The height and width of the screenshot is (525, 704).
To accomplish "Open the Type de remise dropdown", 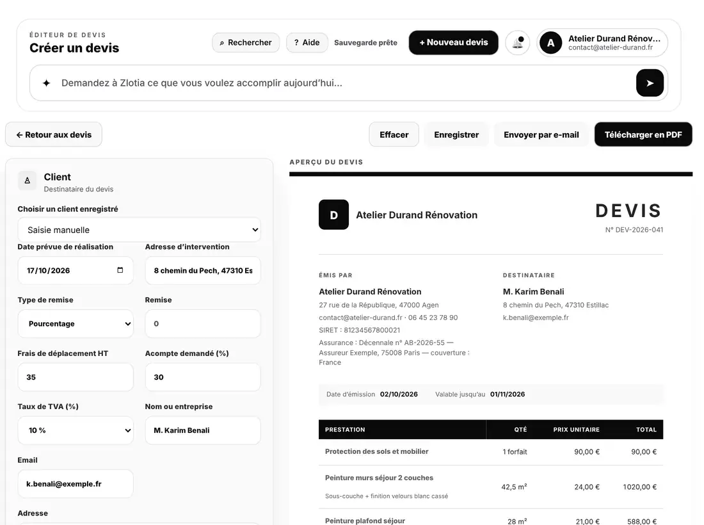I will click(x=76, y=324).
